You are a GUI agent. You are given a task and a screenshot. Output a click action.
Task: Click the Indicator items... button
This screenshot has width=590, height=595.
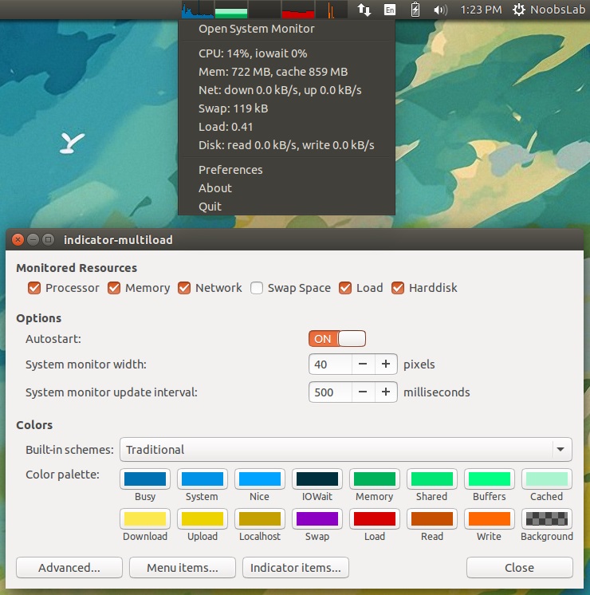pos(296,568)
